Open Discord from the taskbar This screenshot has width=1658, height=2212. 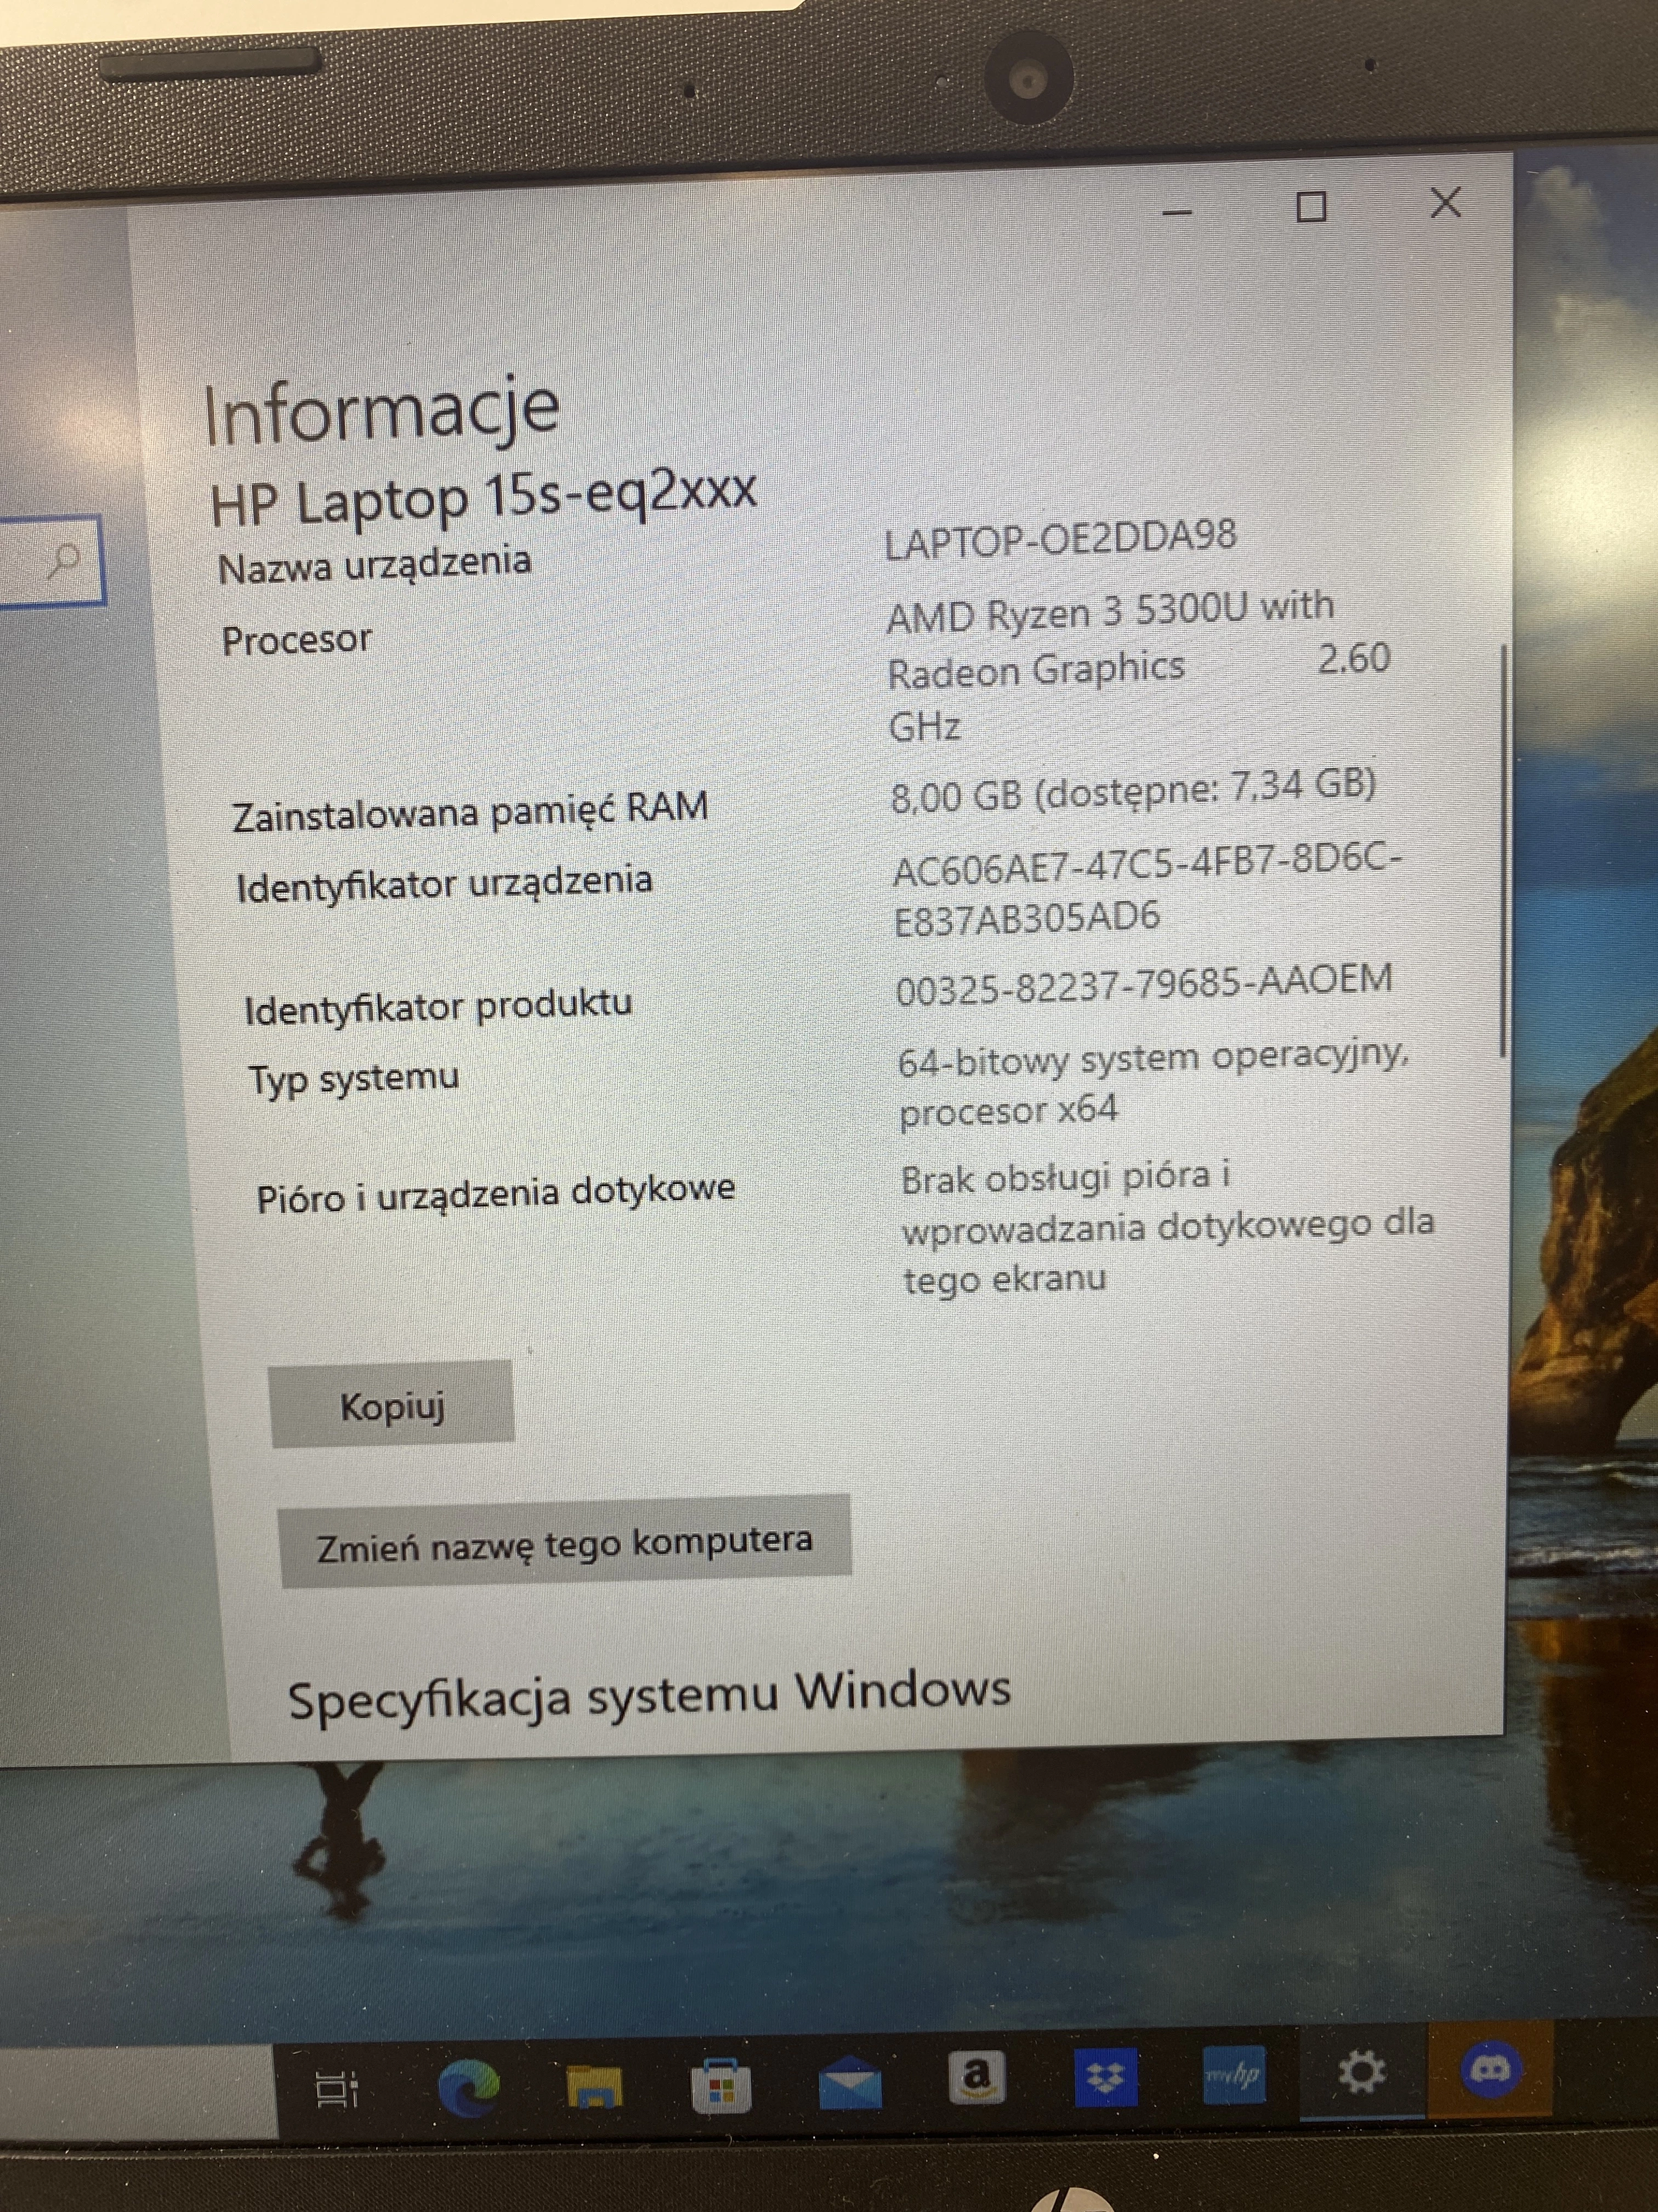(x=1490, y=2068)
